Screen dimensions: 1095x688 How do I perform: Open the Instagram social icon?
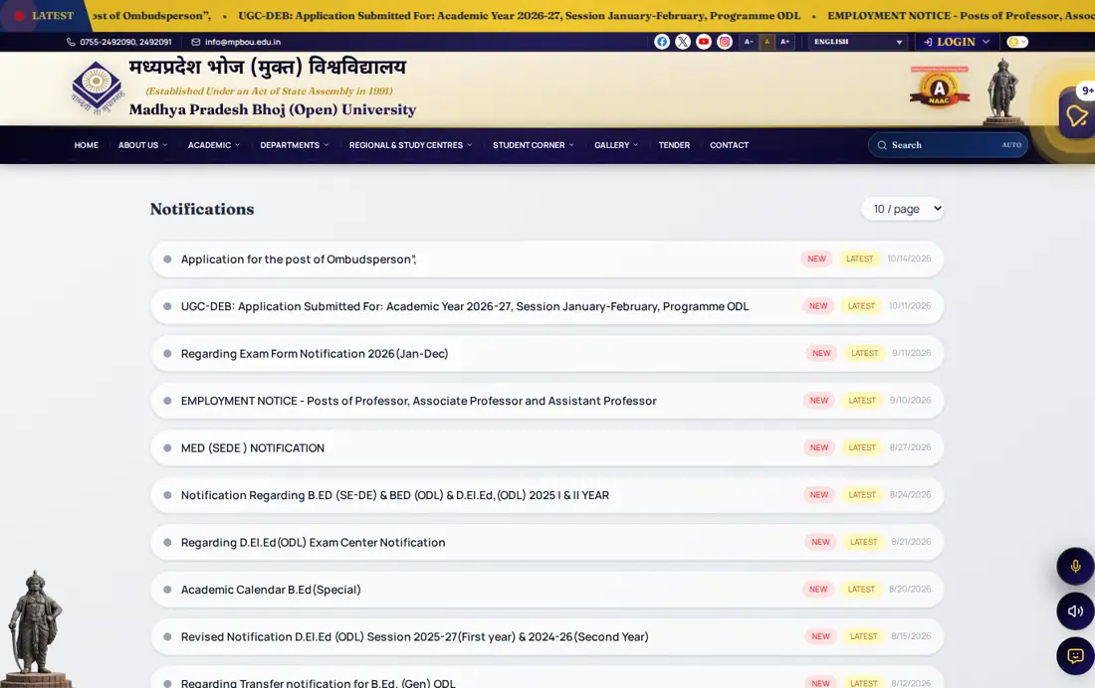coord(724,42)
